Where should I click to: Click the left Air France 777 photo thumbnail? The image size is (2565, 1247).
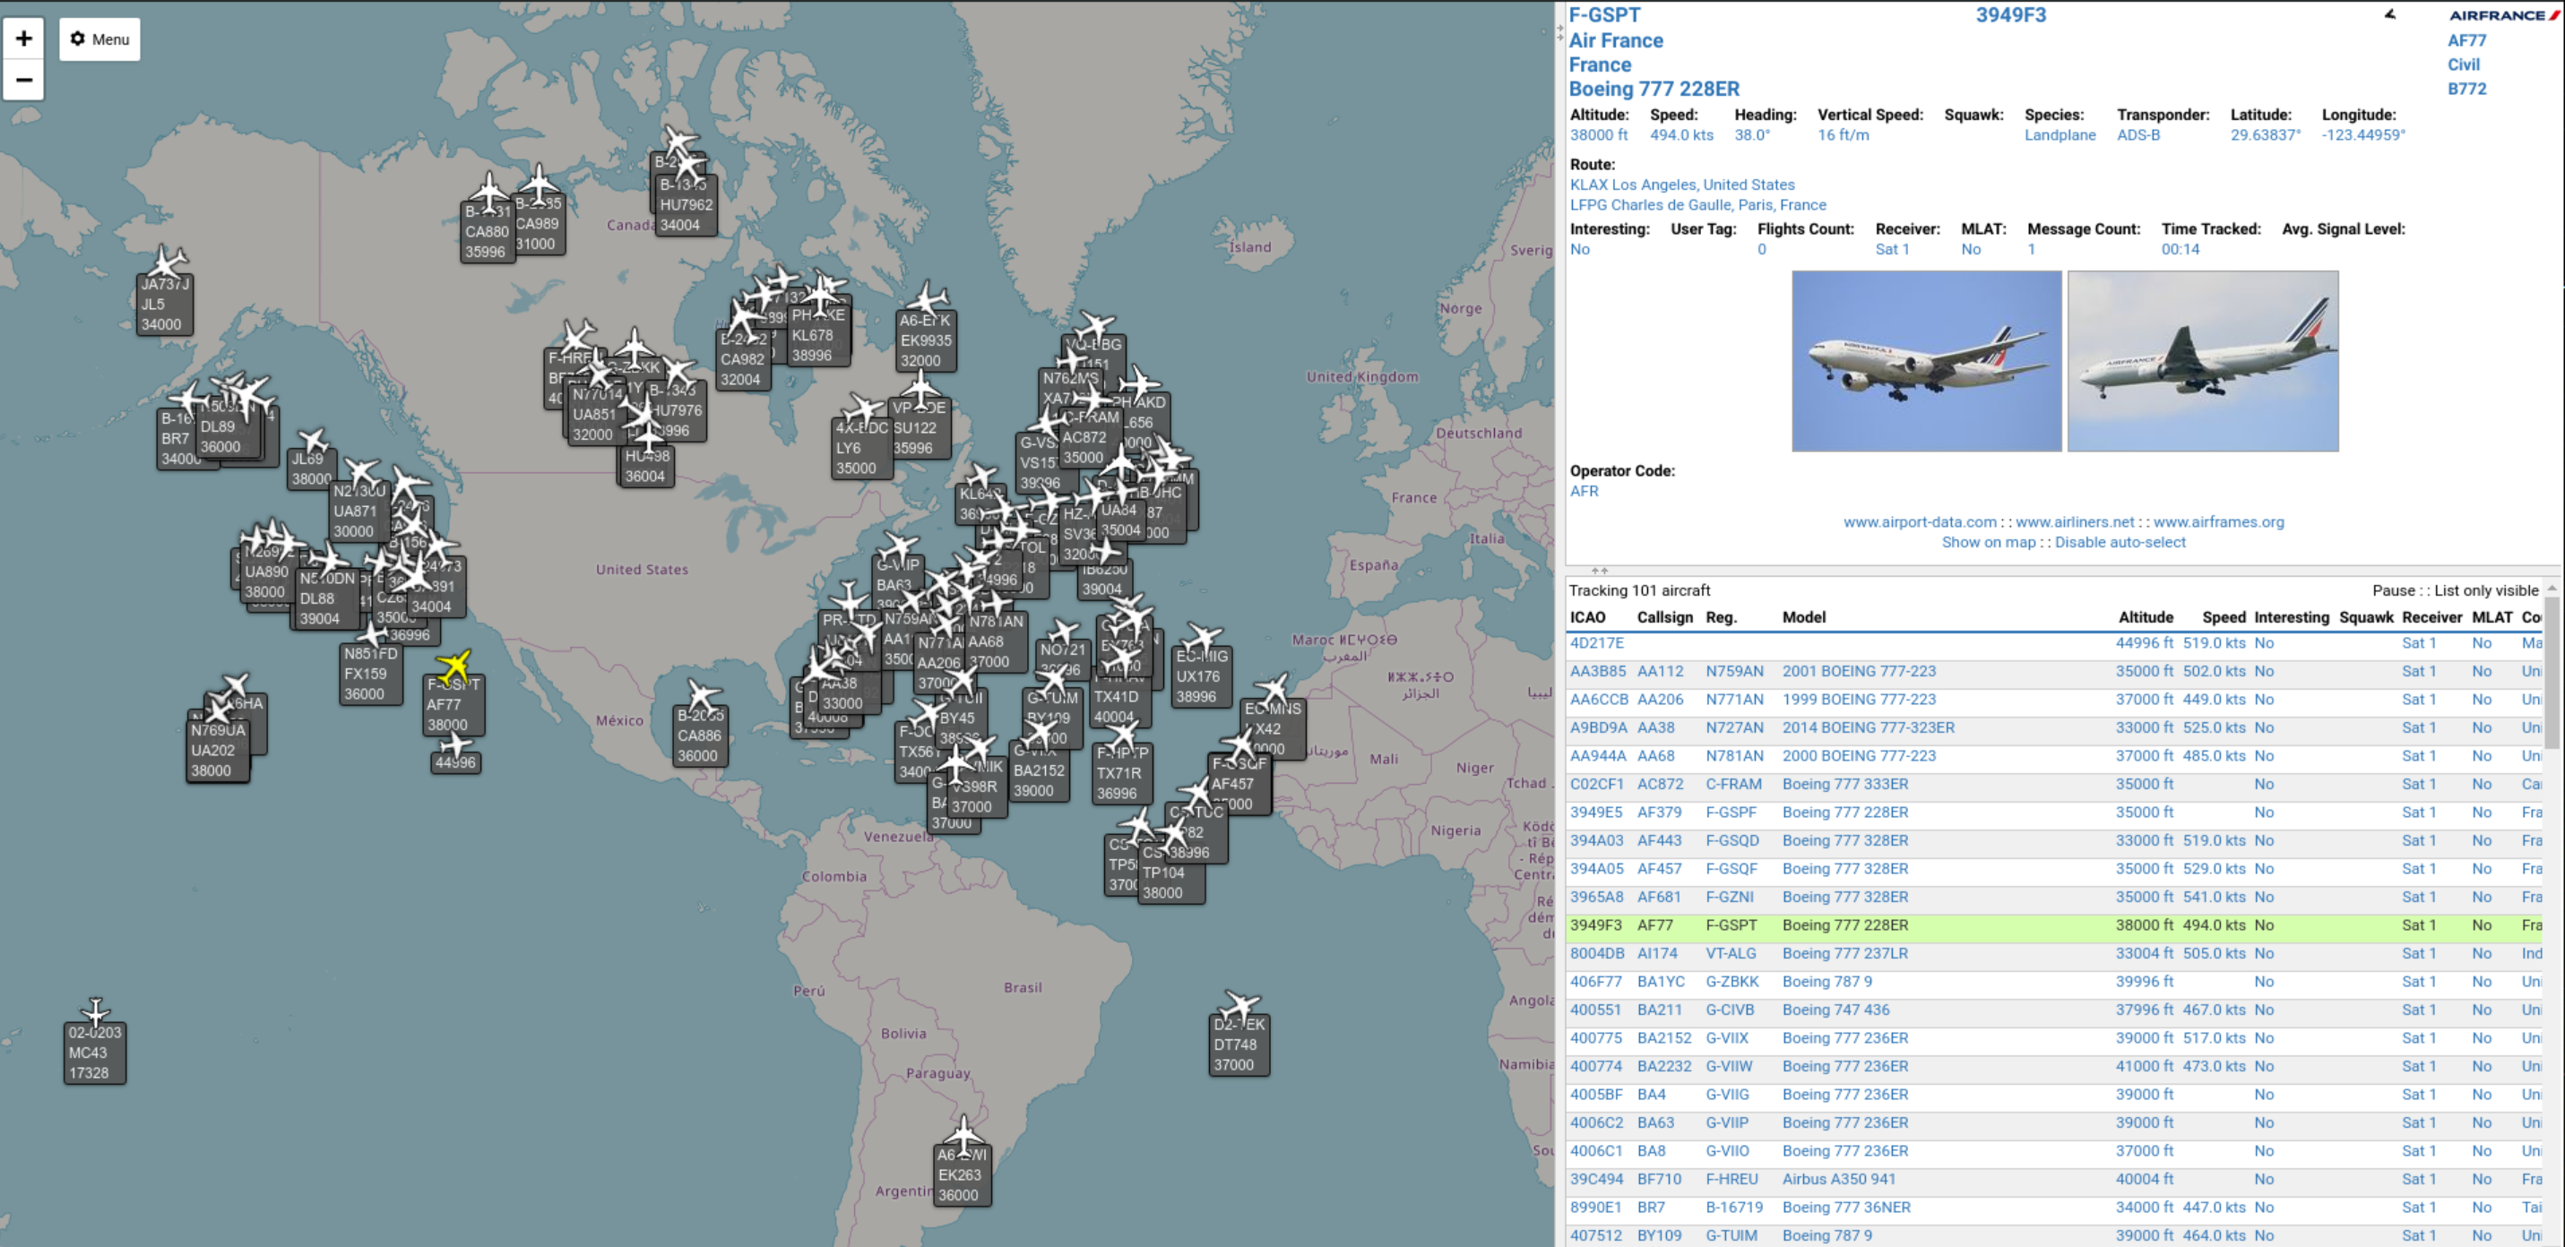click(1926, 361)
